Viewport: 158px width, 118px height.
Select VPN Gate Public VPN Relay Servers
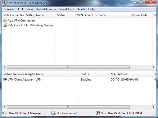coord(31,25)
